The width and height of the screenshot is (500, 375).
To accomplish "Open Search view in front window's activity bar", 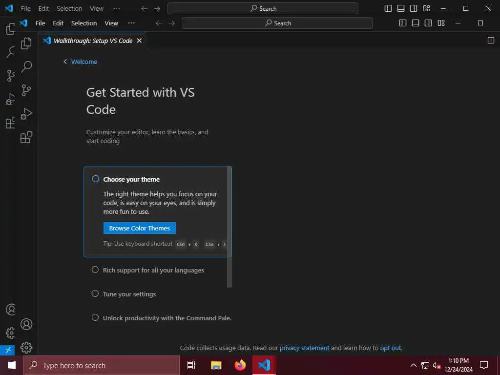I will tap(26, 67).
